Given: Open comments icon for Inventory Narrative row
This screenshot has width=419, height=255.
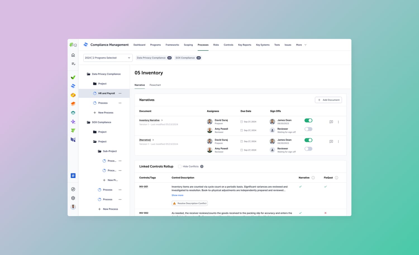Looking at the screenshot, I should [x=331, y=122].
